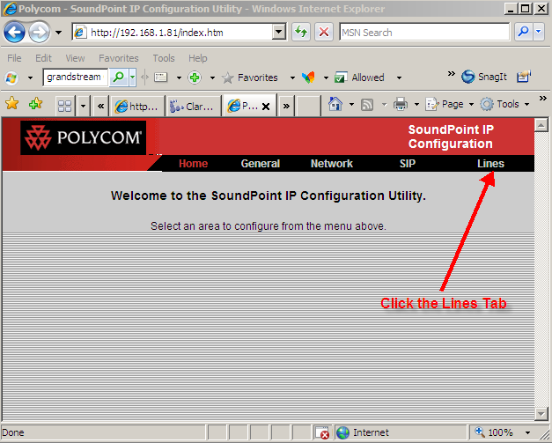Click the Quick Tabs grid icon

[x=65, y=106]
